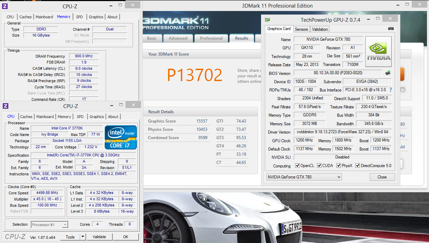
Task: Click the BIOS Version field 80.10.3A.00.80
Action: (x=338, y=73)
